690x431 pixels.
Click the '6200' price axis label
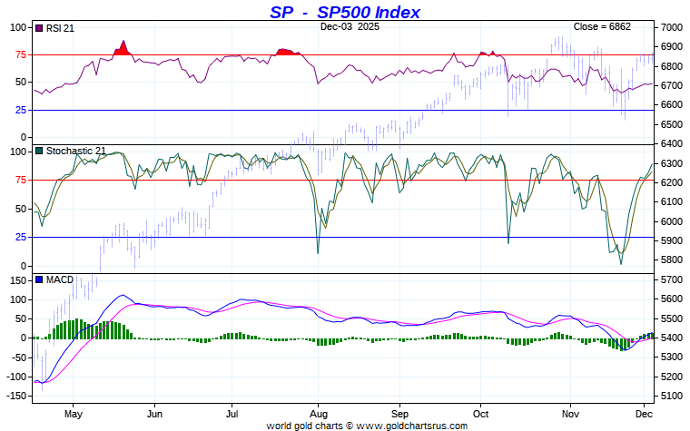coord(672,182)
